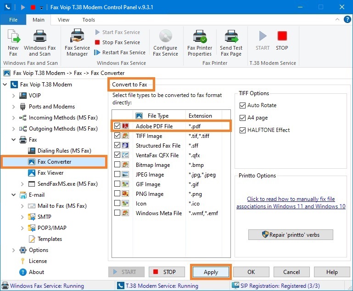The image size is (353, 291).
Task: Expand Ports and Modems node
Action: coord(13,107)
